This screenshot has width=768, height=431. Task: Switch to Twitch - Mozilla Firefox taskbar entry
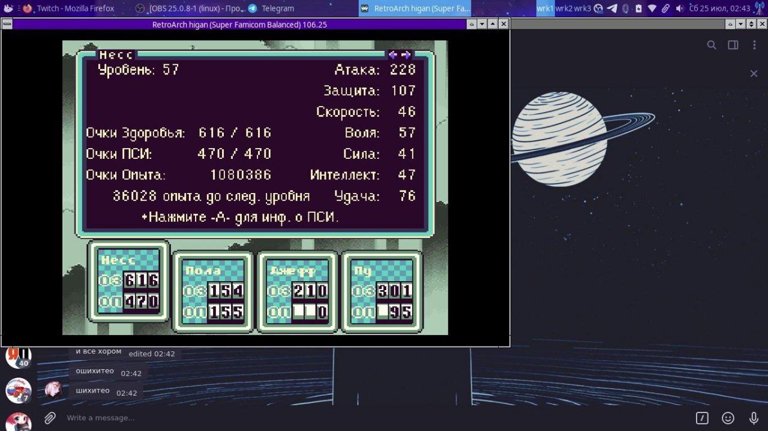point(68,8)
